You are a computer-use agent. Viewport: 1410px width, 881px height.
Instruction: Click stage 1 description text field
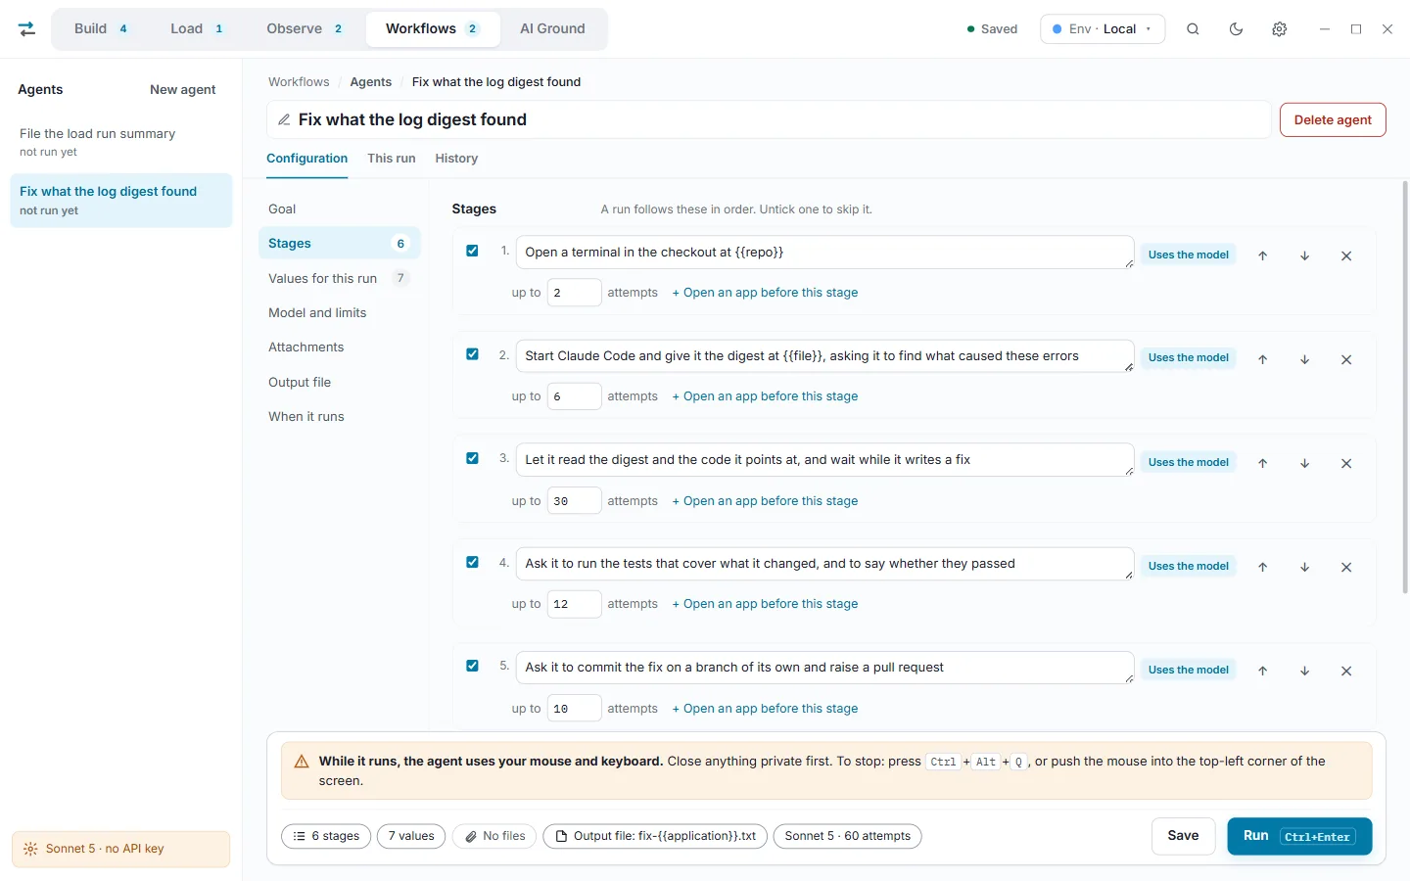(824, 253)
